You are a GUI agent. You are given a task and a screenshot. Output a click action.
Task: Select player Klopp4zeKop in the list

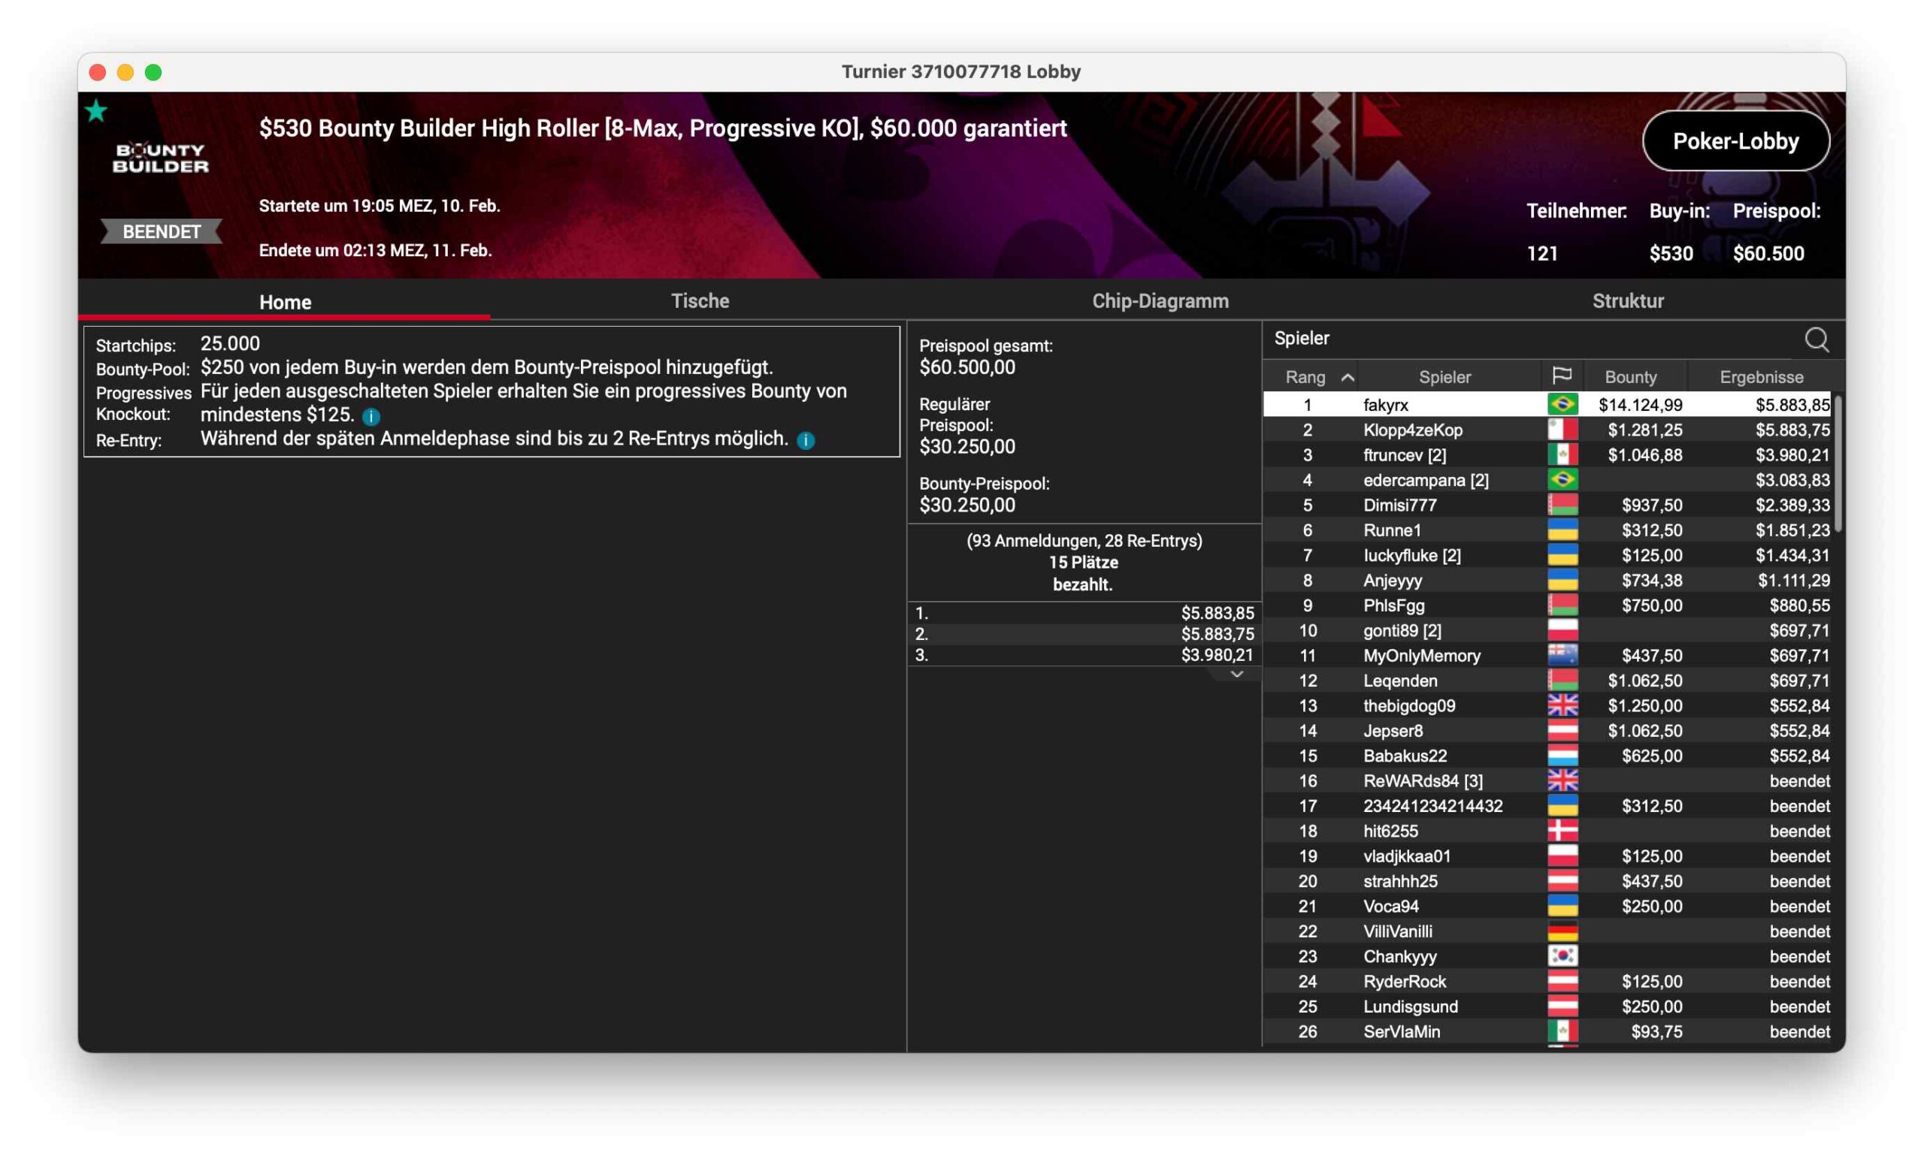1412,430
